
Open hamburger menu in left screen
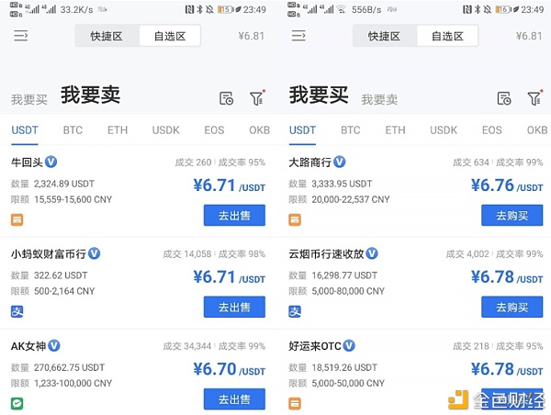tap(21, 36)
